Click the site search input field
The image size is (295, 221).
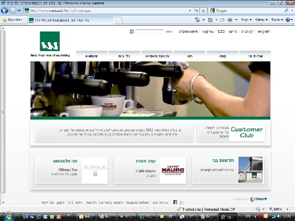[149, 32]
